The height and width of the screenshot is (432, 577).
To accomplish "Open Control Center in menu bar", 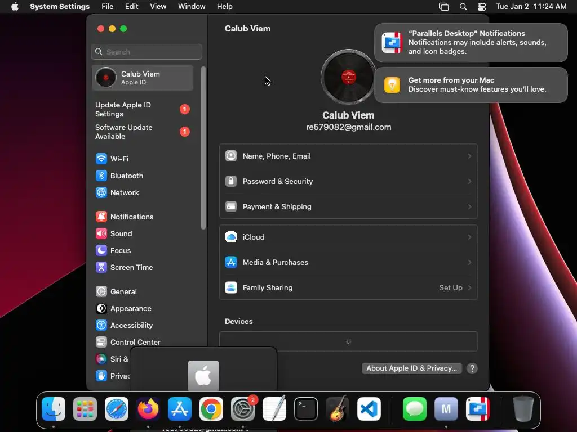I will [x=482, y=7].
